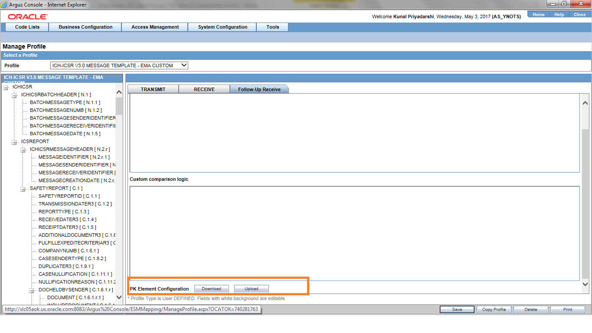
Task: Click the ICH-ICSR V3.0 tree panel header
Action: pos(62,79)
